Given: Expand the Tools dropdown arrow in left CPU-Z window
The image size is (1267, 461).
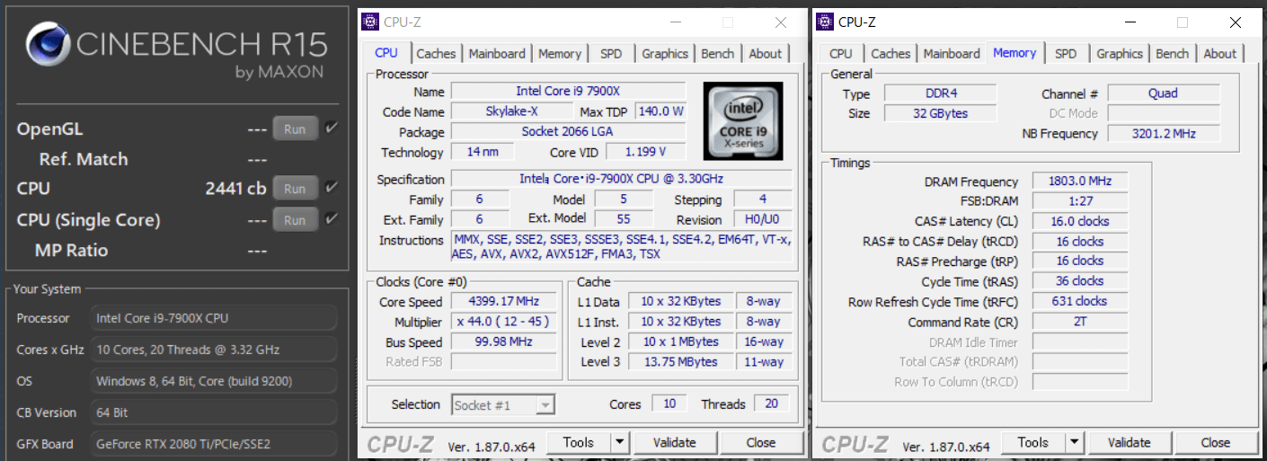Looking at the screenshot, I should 619,442.
